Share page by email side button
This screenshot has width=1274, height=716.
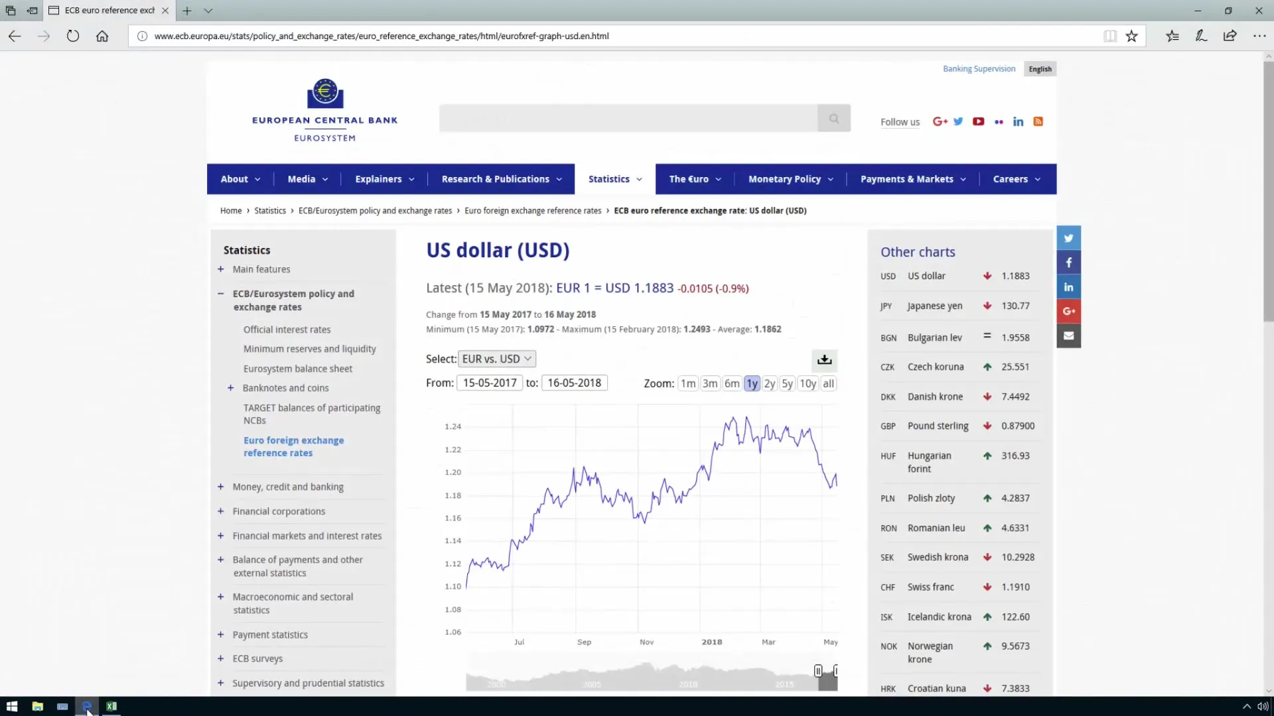[1068, 335]
